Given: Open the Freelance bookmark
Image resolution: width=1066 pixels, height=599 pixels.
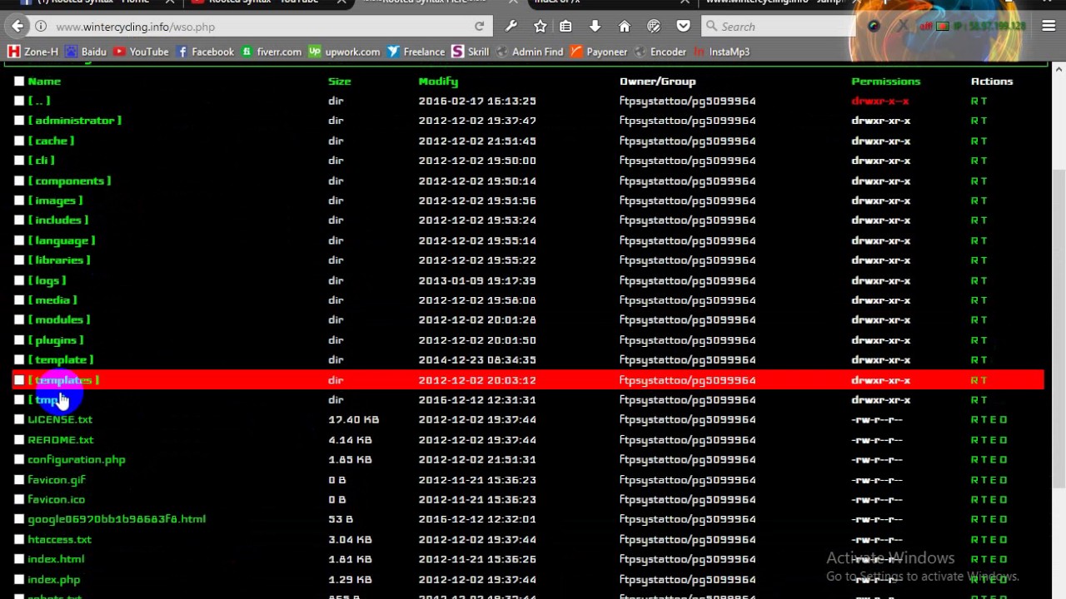Looking at the screenshot, I should (x=416, y=52).
